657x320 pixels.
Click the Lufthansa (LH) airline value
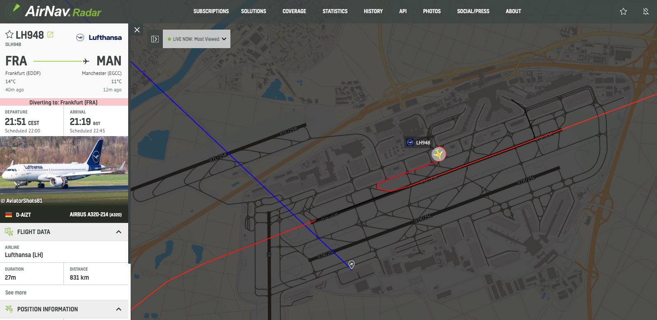[x=24, y=255]
